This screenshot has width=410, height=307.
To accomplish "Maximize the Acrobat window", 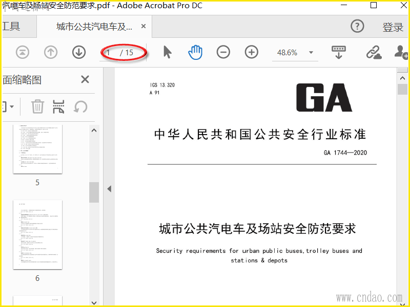I will coord(374,5).
